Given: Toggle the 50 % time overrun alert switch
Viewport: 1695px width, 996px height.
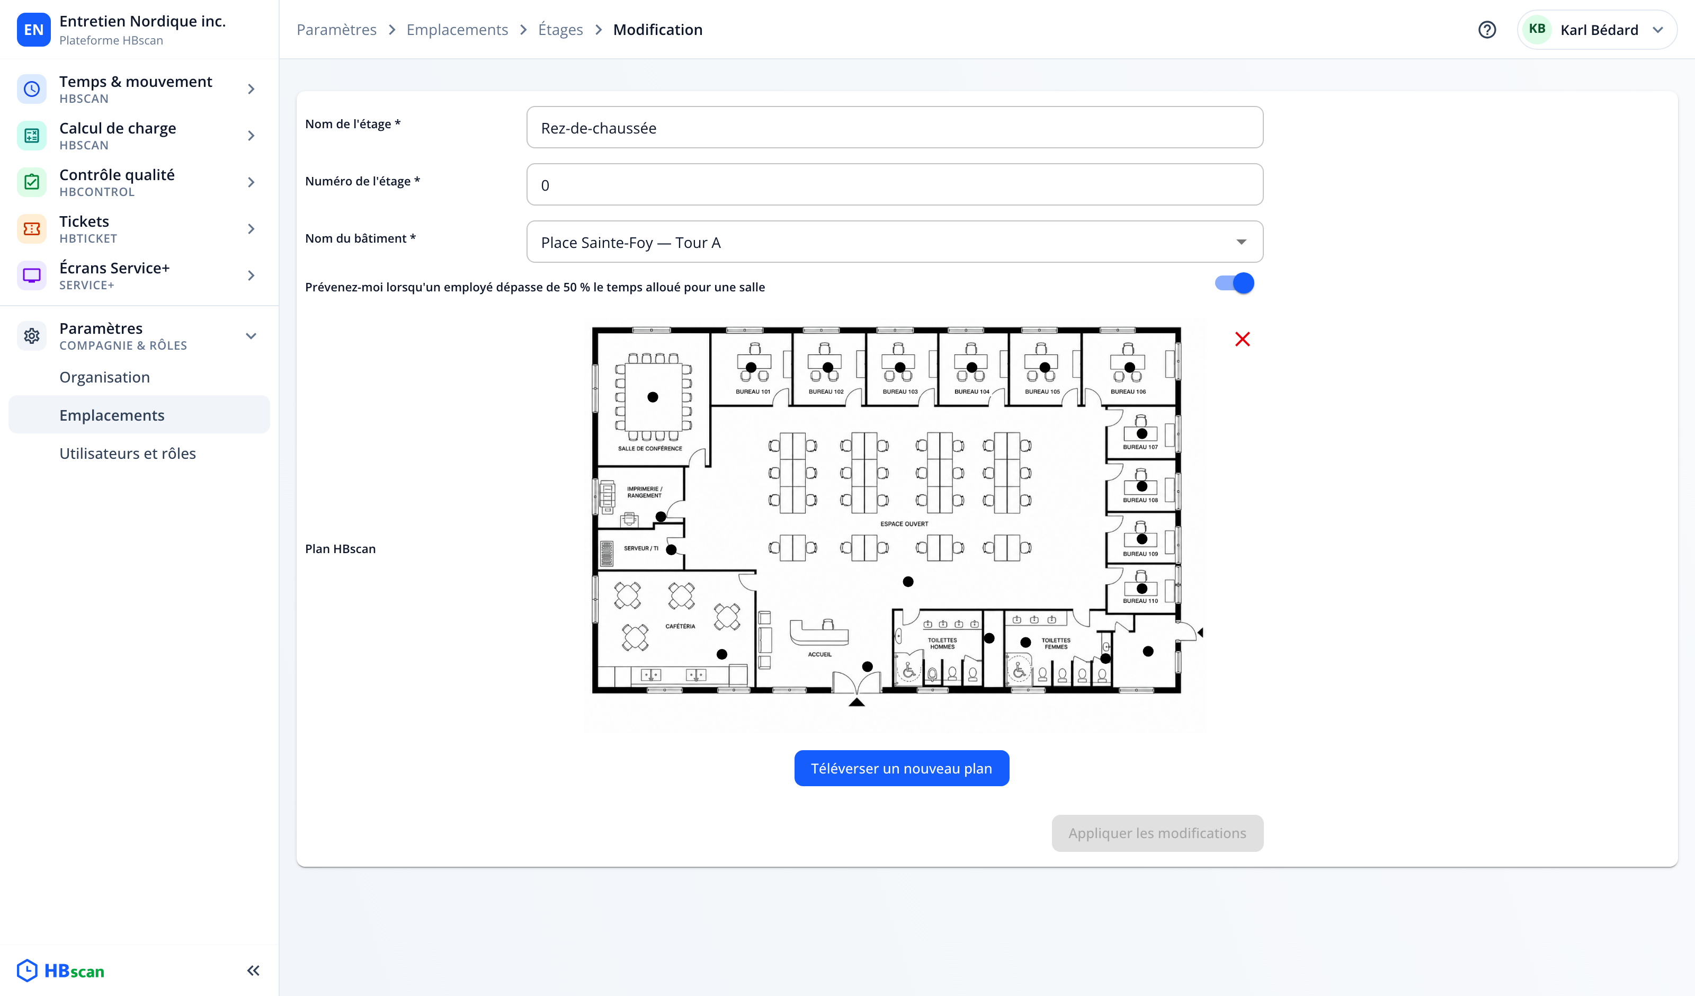Looking at the screenshot, I should pos(1234,283).
